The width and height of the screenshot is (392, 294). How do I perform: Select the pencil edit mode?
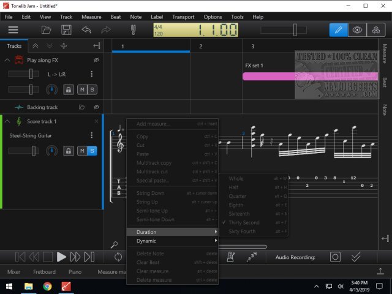(337, 29)
